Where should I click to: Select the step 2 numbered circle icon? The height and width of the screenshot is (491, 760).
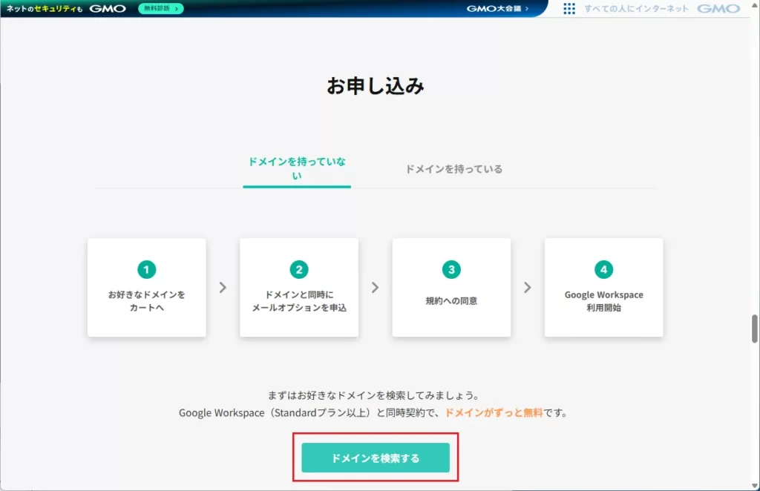[298, 268]
